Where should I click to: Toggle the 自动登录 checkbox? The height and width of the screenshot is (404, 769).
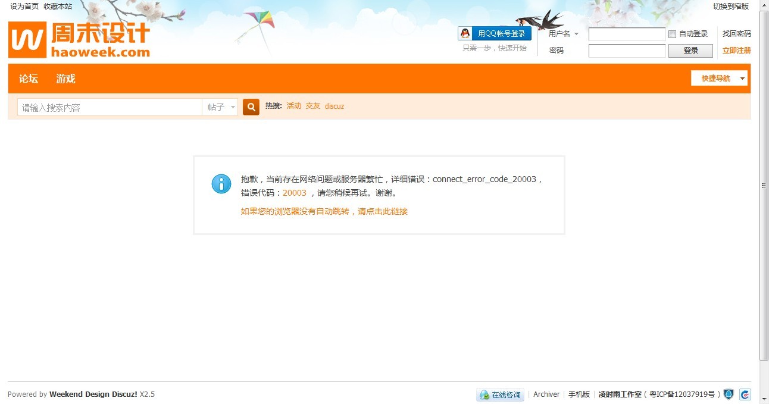coord(673,35)
